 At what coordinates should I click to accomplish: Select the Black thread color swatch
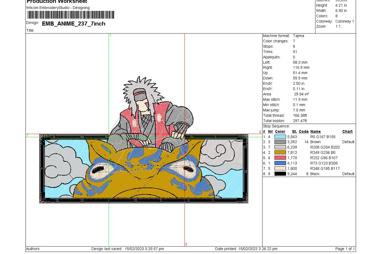[x=280, y=174]
